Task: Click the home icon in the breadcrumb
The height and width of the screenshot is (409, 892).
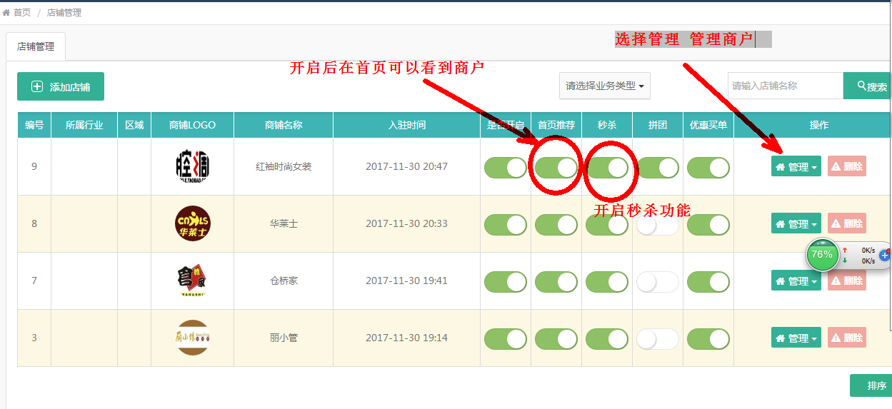Action: (6, 13)
